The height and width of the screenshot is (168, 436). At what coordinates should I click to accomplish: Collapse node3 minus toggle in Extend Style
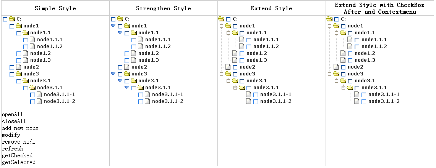click(x=221, y=74)
